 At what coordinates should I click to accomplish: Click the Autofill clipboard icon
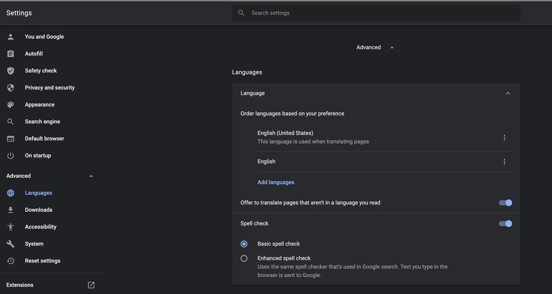(x=10, y=54)
